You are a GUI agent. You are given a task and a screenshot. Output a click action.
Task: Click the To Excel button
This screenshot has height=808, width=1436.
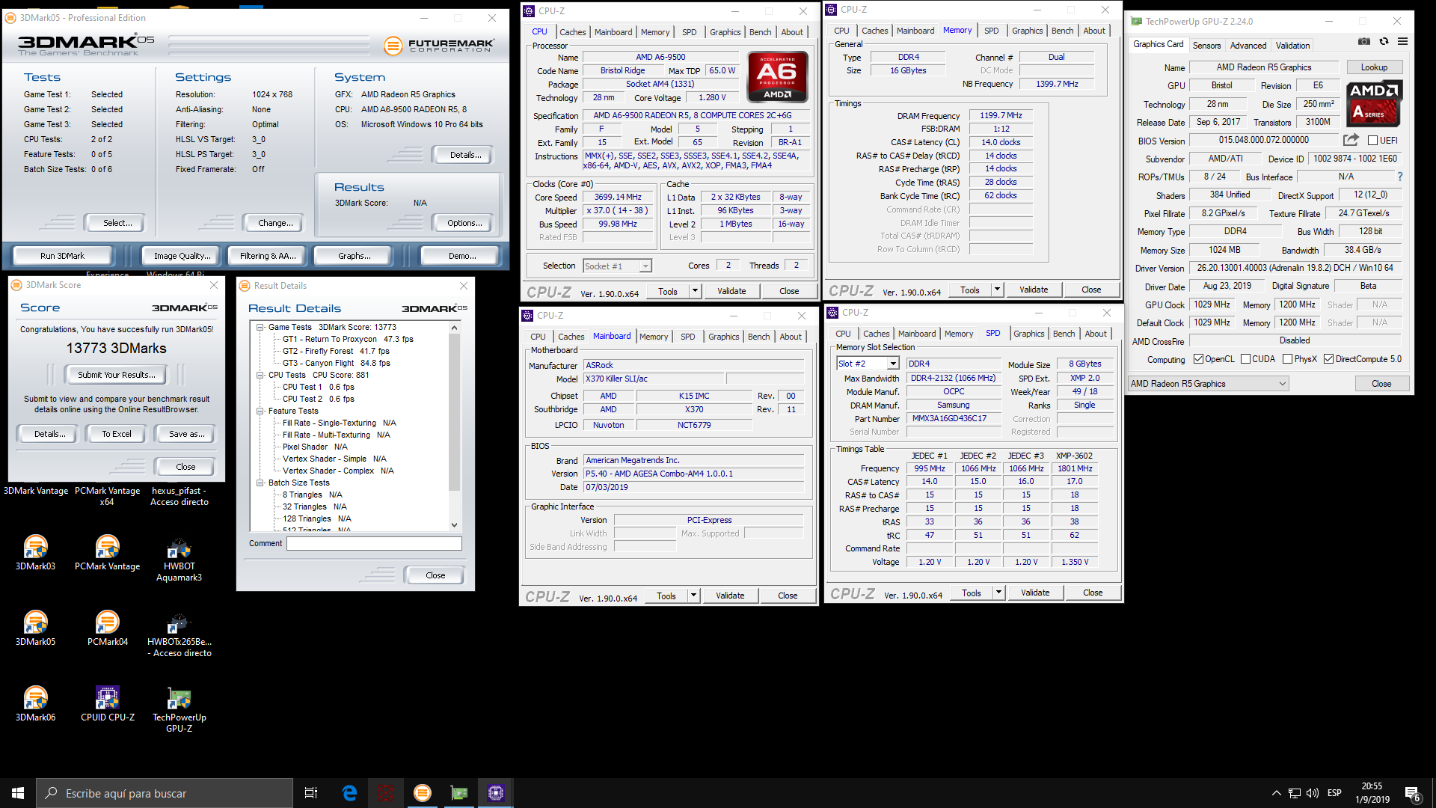117,434
